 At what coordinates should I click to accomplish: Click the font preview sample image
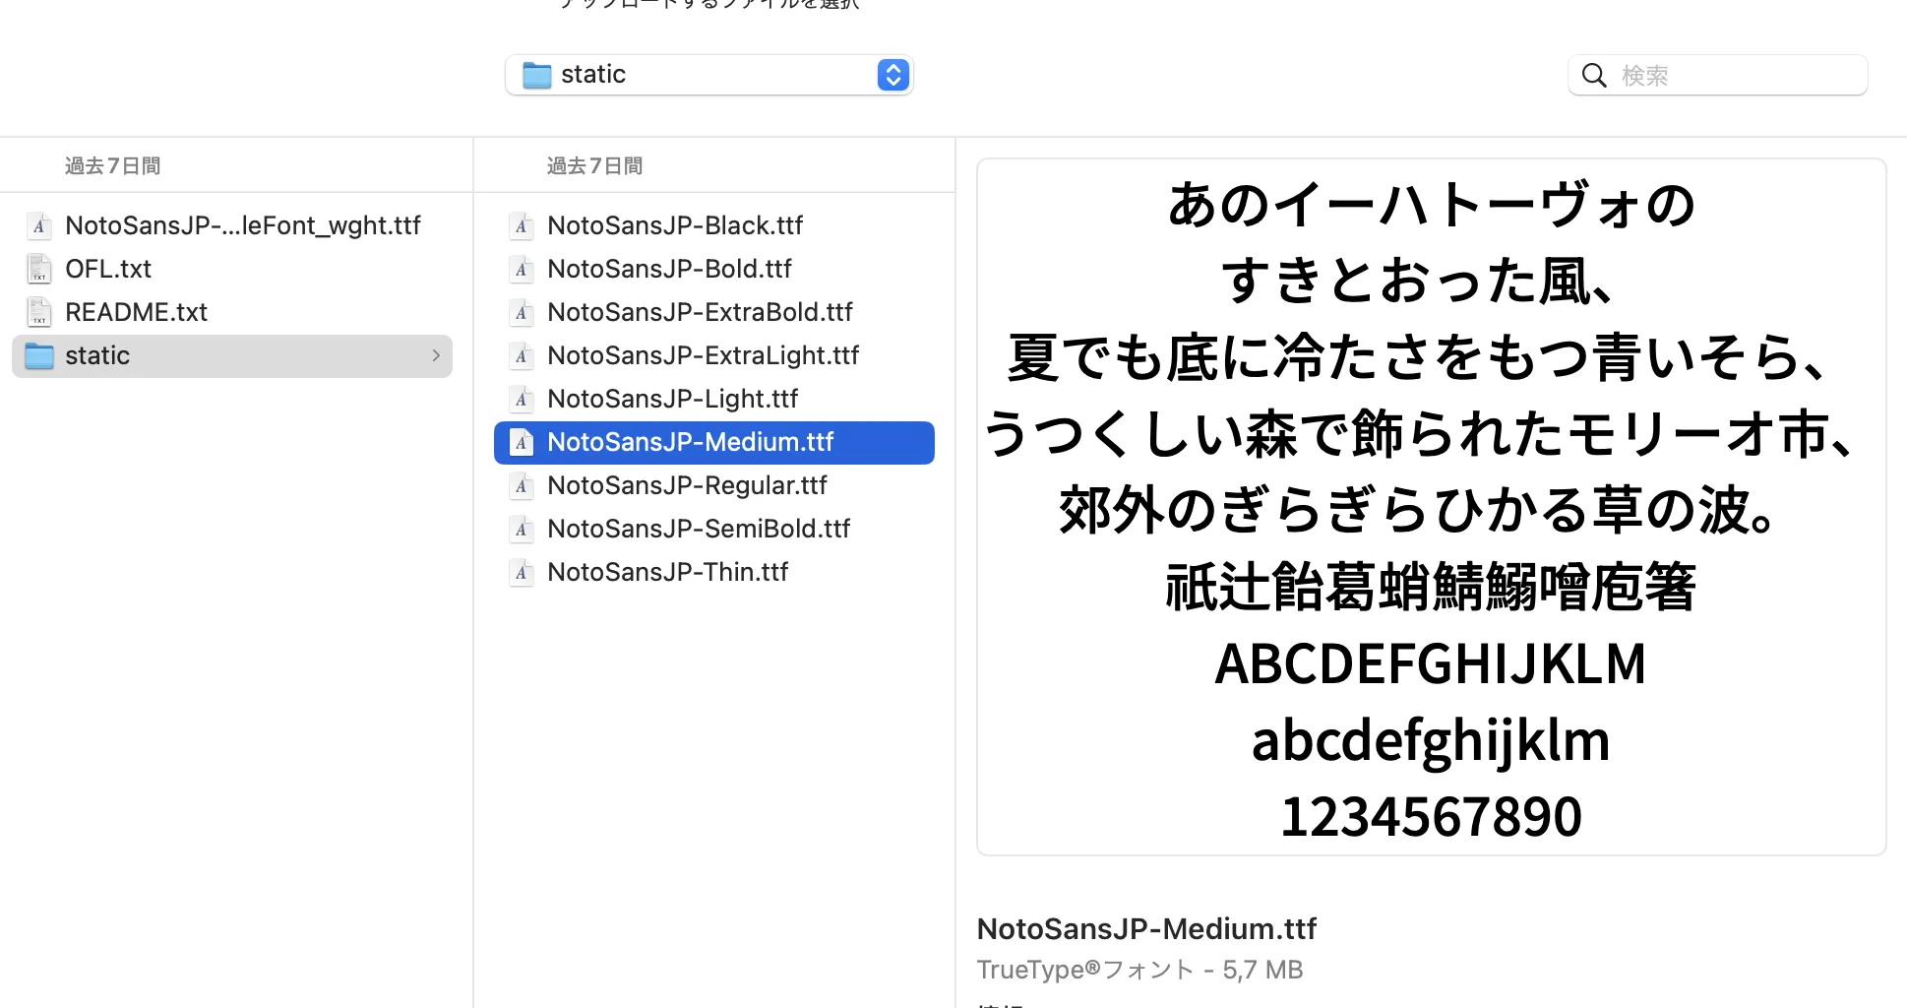pyautogui.click(x=1431, y=507)
